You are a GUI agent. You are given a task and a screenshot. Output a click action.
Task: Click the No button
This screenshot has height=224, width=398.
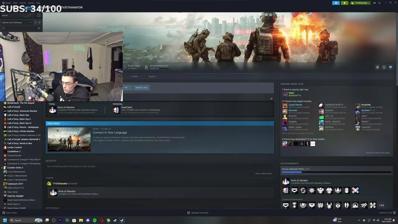126,87
